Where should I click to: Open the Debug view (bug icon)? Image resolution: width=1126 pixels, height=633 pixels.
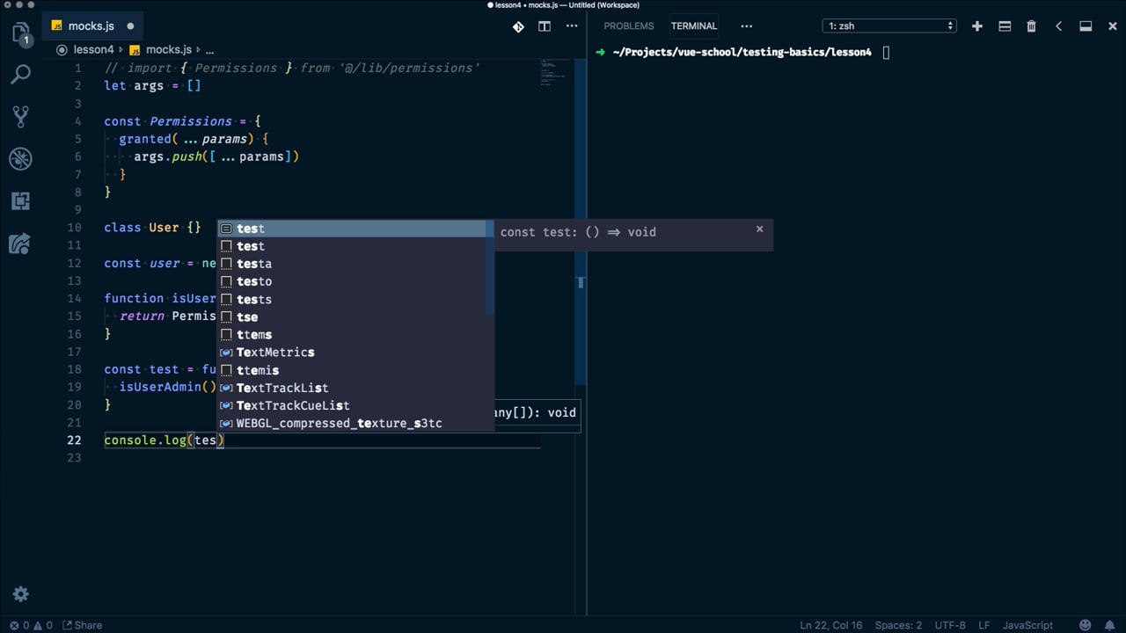(21, 159)
